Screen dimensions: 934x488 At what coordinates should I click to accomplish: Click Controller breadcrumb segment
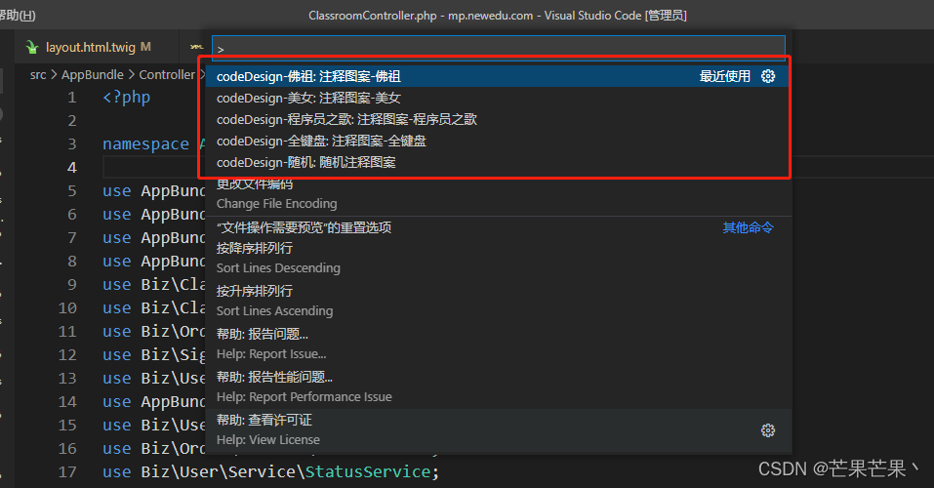(167, 75)
